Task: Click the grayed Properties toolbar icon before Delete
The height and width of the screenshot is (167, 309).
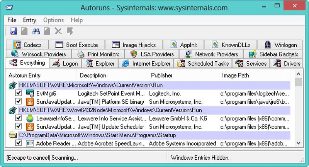Action: pyautogui.click(x=47, y=31)
